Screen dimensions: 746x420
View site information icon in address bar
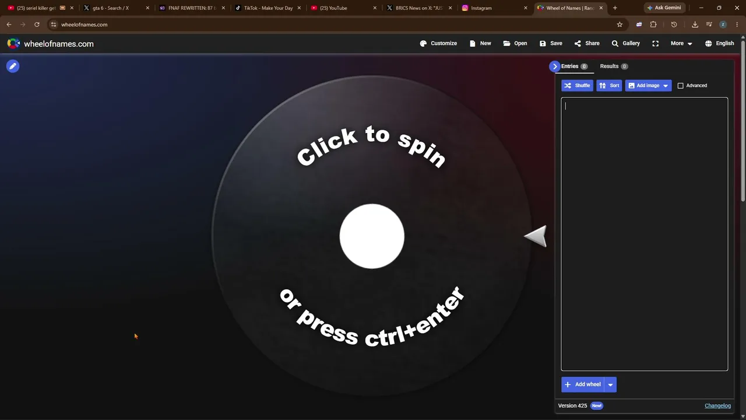coord(53,24)
